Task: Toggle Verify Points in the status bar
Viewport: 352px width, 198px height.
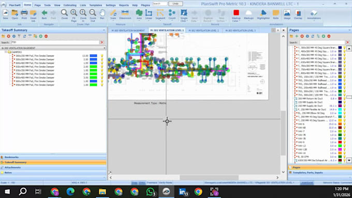Action: [x=166, y=183]
